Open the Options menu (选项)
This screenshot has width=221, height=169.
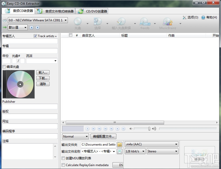[x=190, y=17]
